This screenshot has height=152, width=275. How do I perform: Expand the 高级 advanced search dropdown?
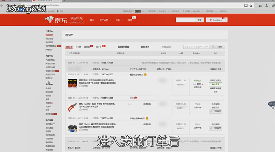tap(221, 47)
